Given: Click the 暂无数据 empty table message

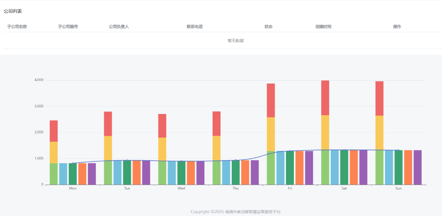Looking at the screenshot, I should (235, 40).
